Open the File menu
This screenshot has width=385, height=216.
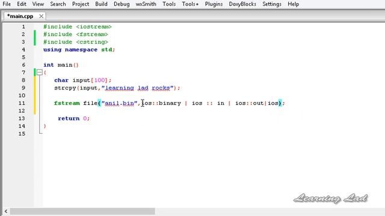tap(7, 4)
